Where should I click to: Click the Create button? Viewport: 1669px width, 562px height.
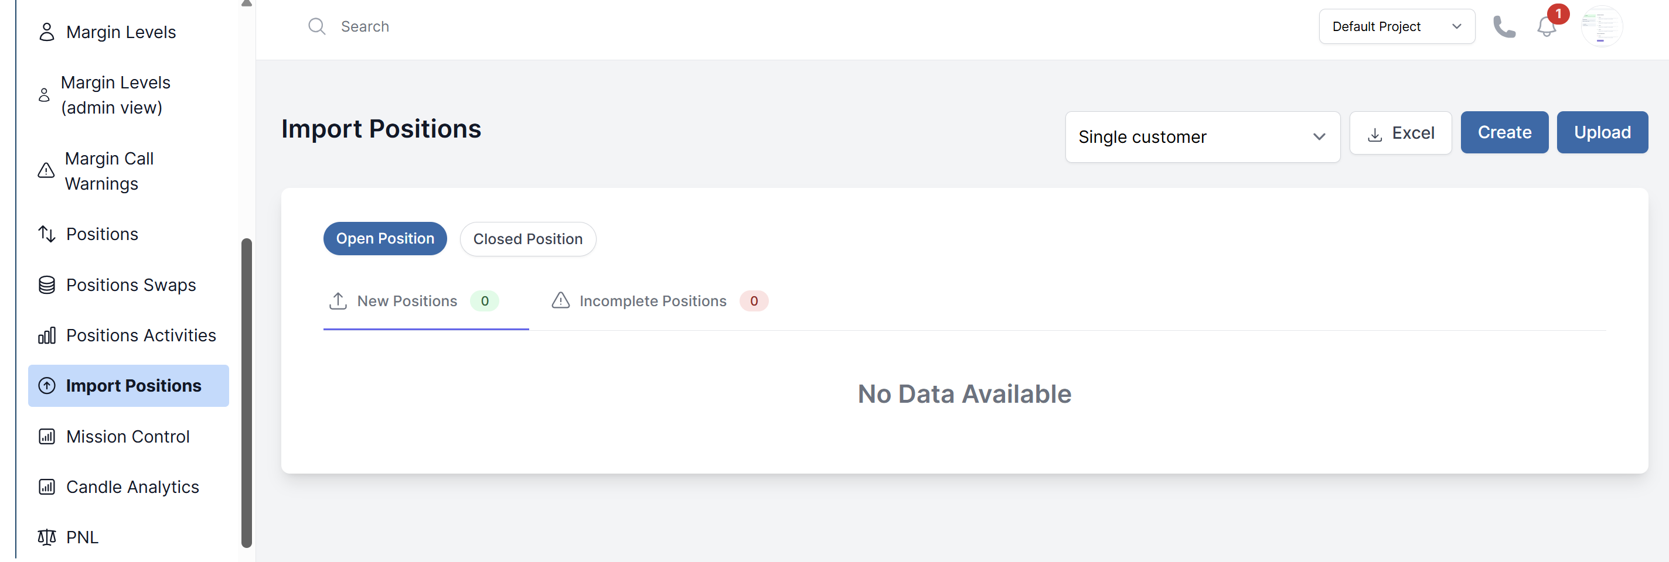pos(1504,132)
